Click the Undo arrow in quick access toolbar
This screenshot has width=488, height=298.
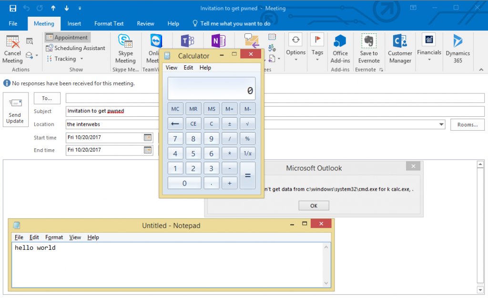click(x=26, y=8)
